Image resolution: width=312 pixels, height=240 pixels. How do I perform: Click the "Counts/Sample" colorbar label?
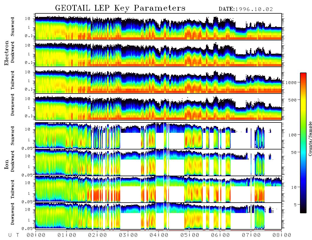(x=310, y=139)
